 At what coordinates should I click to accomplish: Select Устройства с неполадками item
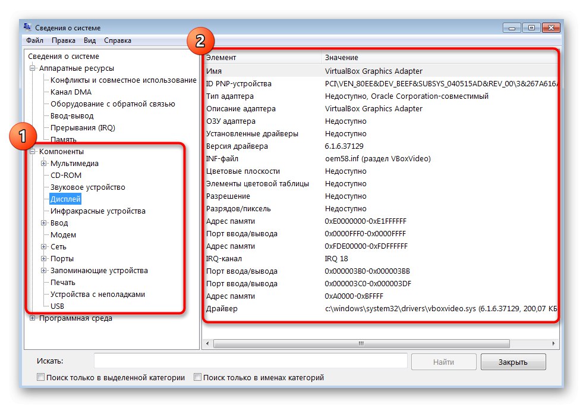click(x=98, y=294)
